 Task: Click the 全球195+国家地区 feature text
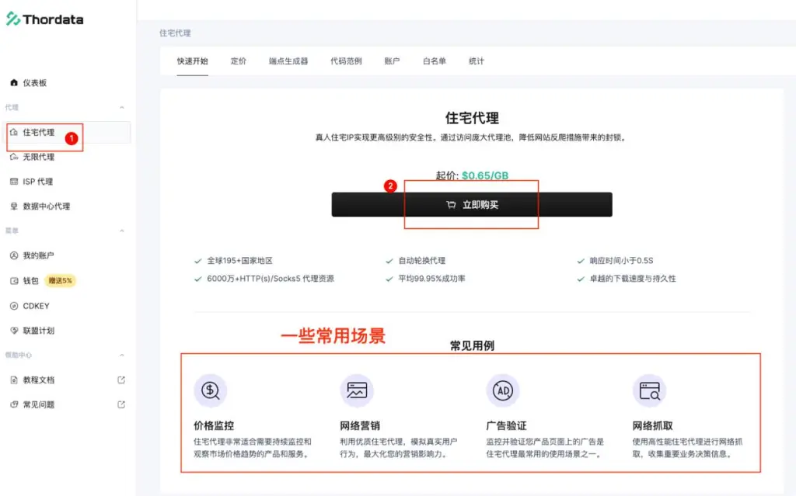click(239, 261)
